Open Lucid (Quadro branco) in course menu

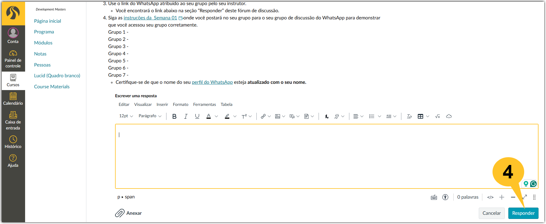tap(57, 76)
